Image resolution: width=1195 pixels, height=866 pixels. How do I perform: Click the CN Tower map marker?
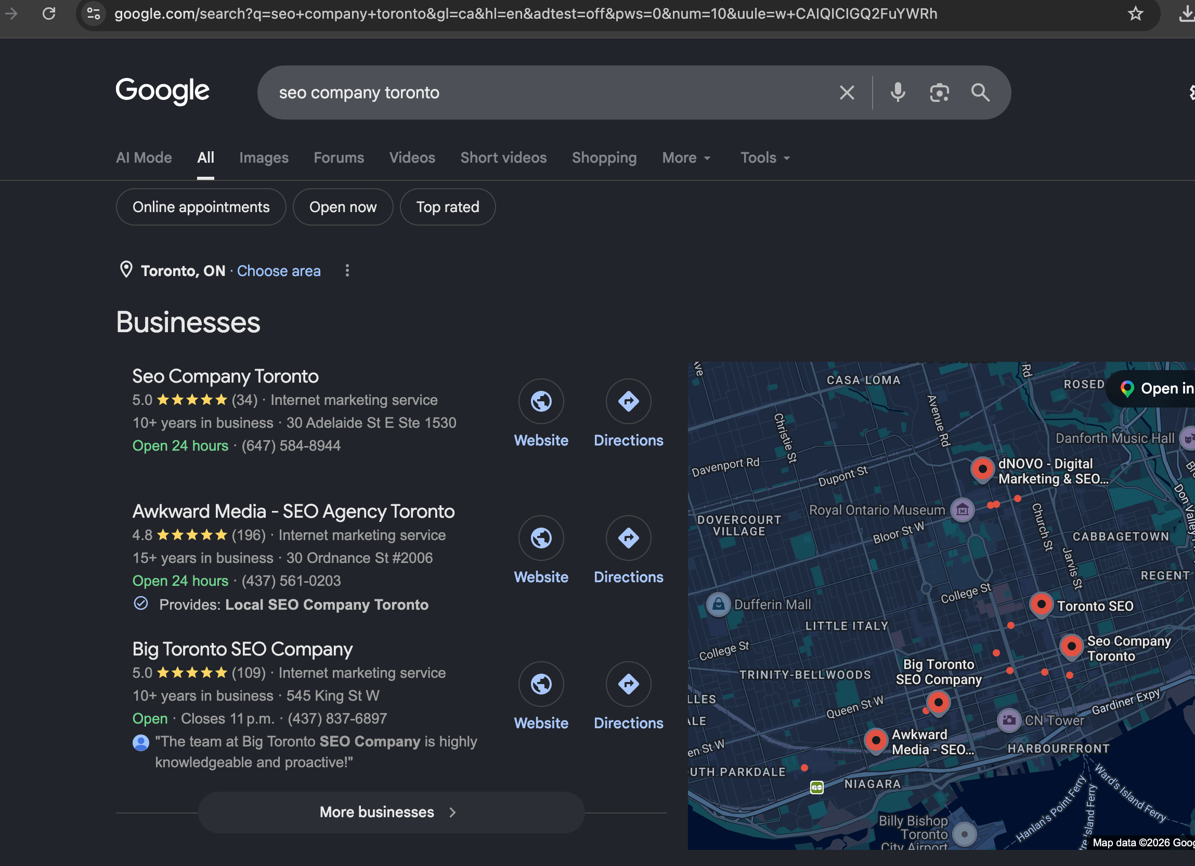click(x=1009, y=720)
